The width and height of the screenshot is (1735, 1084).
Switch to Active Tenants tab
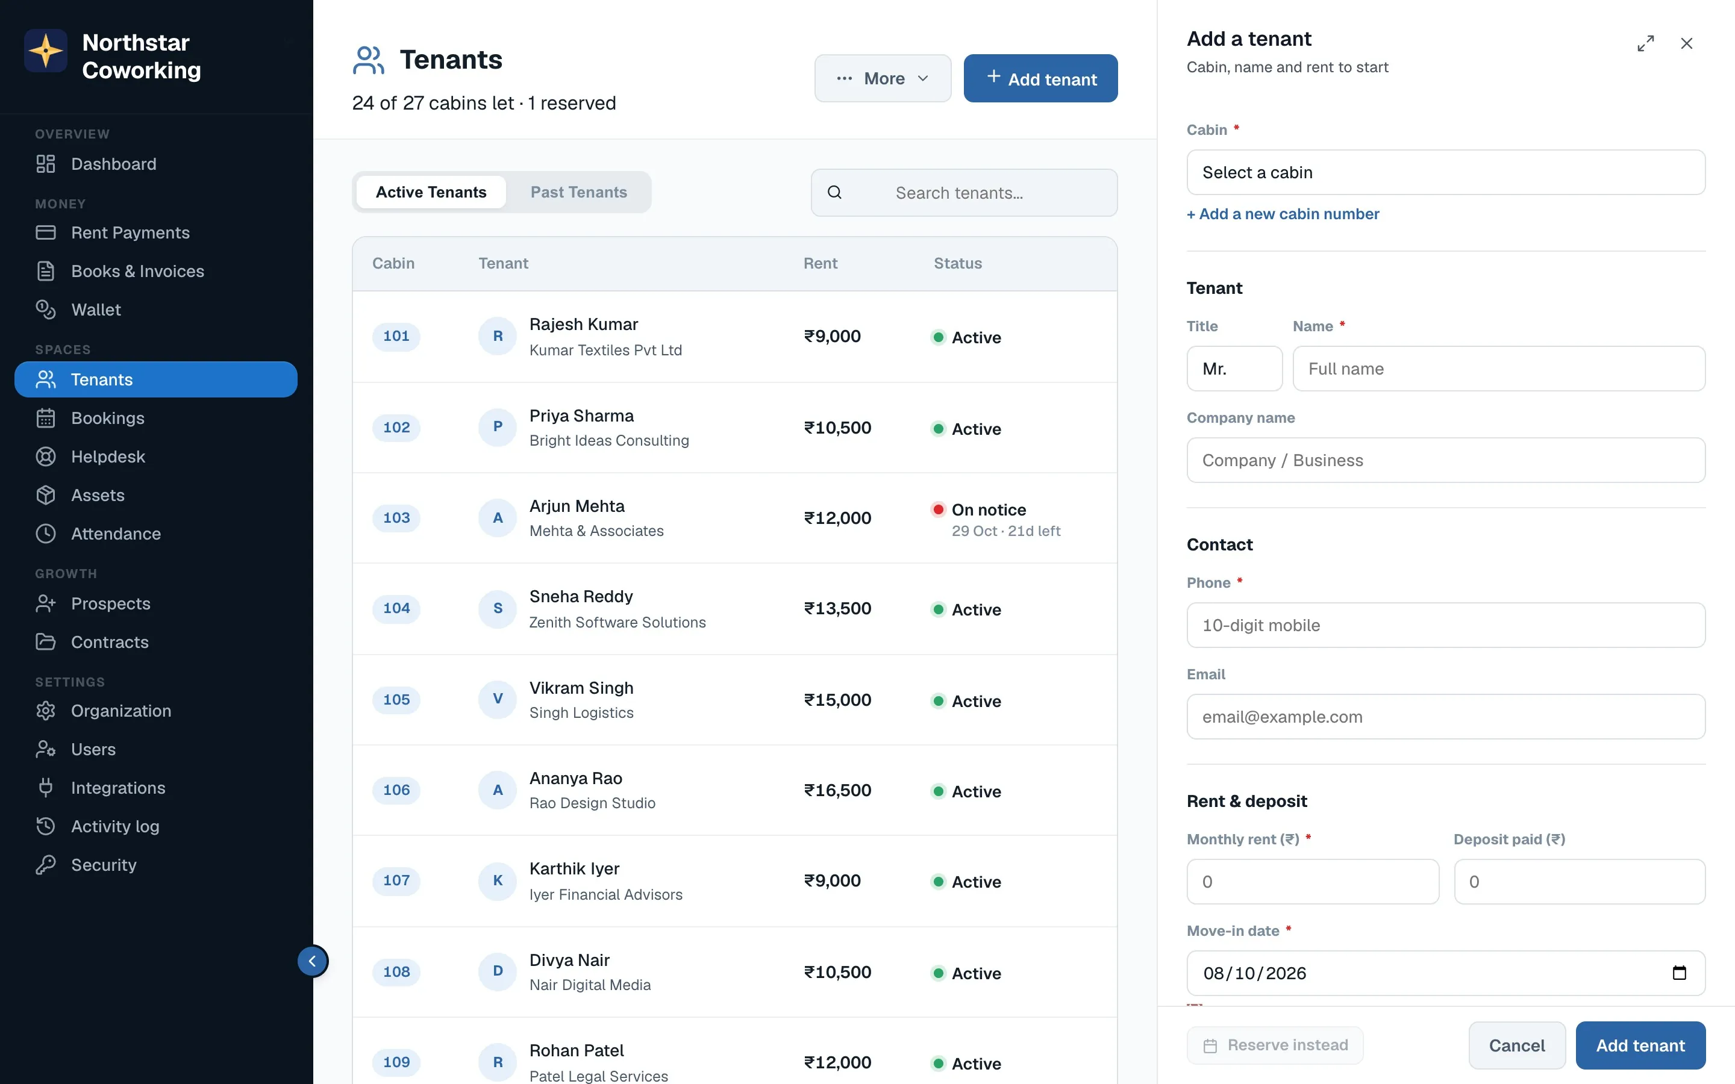431,192
